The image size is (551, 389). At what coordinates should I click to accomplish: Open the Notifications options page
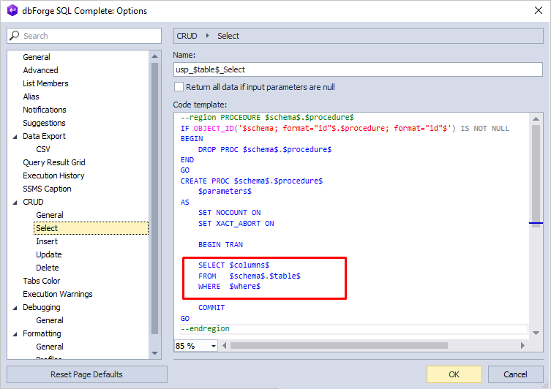45,110
